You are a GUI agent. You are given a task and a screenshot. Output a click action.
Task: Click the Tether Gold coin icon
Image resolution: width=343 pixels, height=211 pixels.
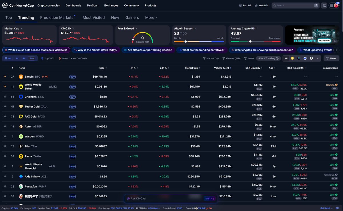21,106
